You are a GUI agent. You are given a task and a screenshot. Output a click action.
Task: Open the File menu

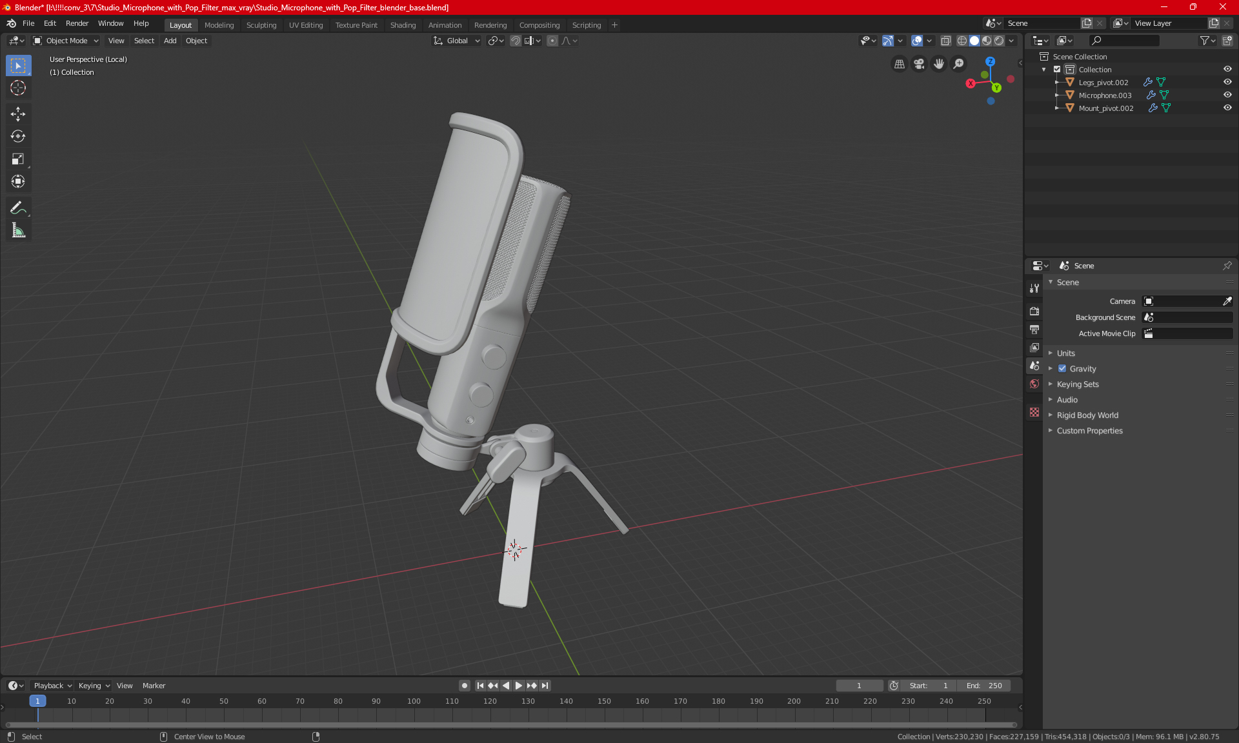[x=28, y=23]
